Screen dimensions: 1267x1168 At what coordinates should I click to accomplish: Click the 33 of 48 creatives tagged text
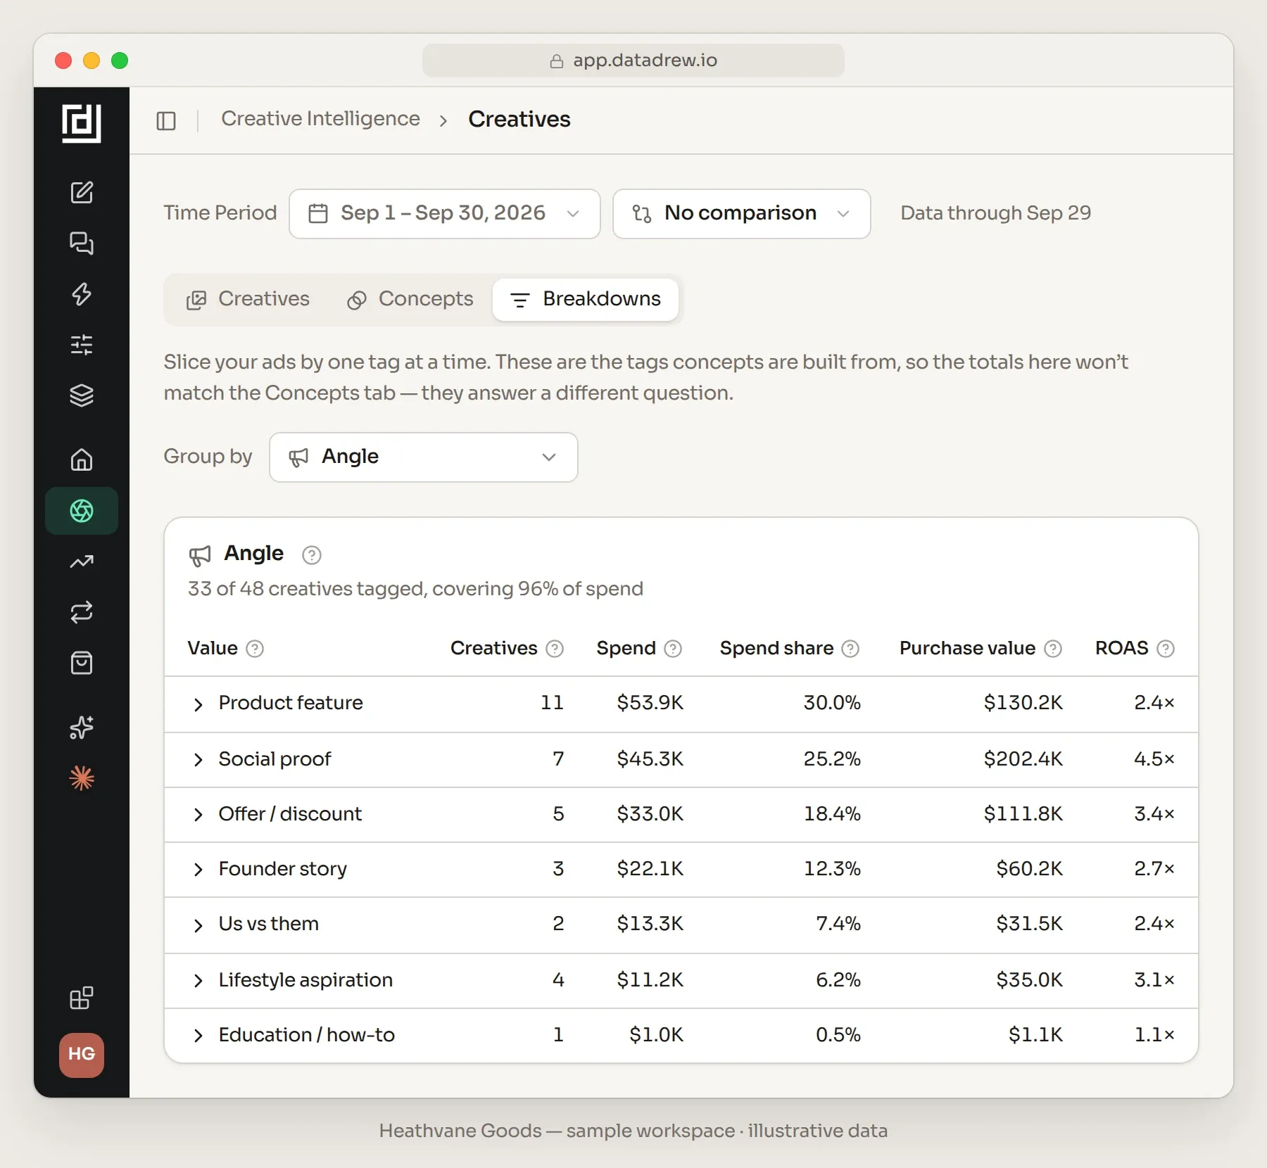point(415,589)
